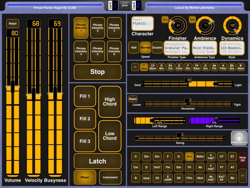Image resolution: width=250 pixels, height=188 pixels.
Task: Play the Bb chord pad
Action: 232,178
